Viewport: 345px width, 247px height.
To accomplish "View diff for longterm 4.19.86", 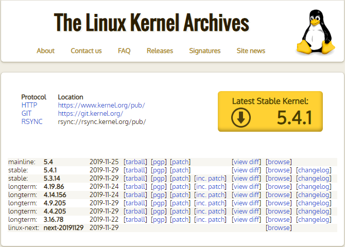I will [x=246, y=186].
